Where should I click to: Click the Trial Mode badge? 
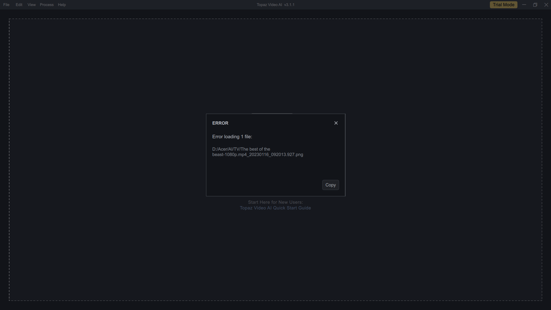pyautogui.click(x=503, y=5)
